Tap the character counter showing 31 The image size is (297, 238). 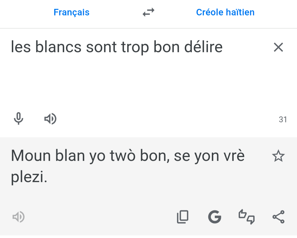pyautogui.click(x=283, y=120)
